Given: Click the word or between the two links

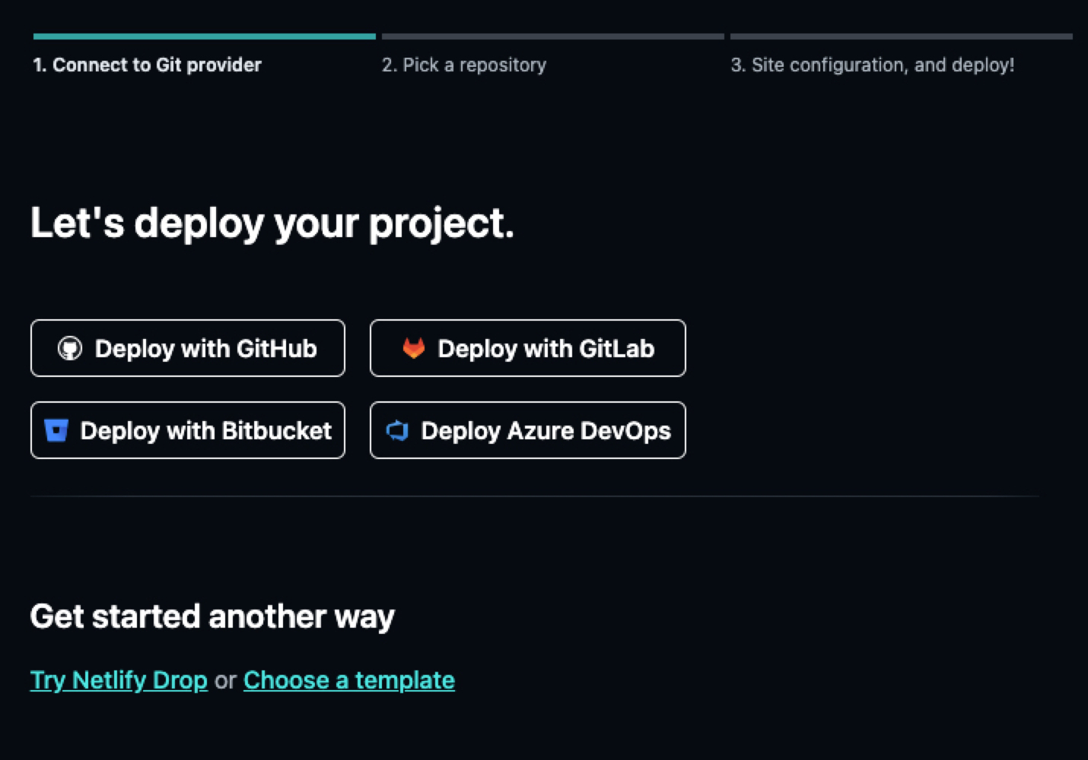Looking at the screenshot, I should (225, 680).
